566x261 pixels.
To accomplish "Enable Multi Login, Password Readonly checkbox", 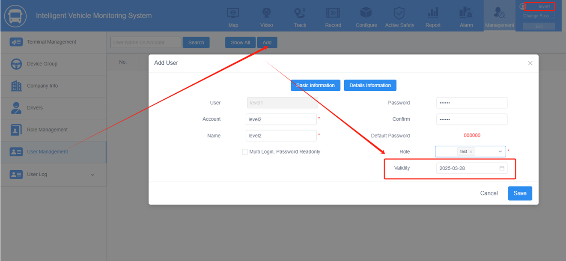I will tap(245, 152).
